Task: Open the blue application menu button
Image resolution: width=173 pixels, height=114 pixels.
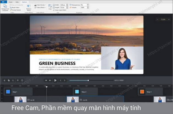Action: tap(4, 1)
